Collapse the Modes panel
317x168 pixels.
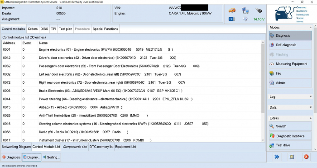pyautogui.click(x=311, y=27)
